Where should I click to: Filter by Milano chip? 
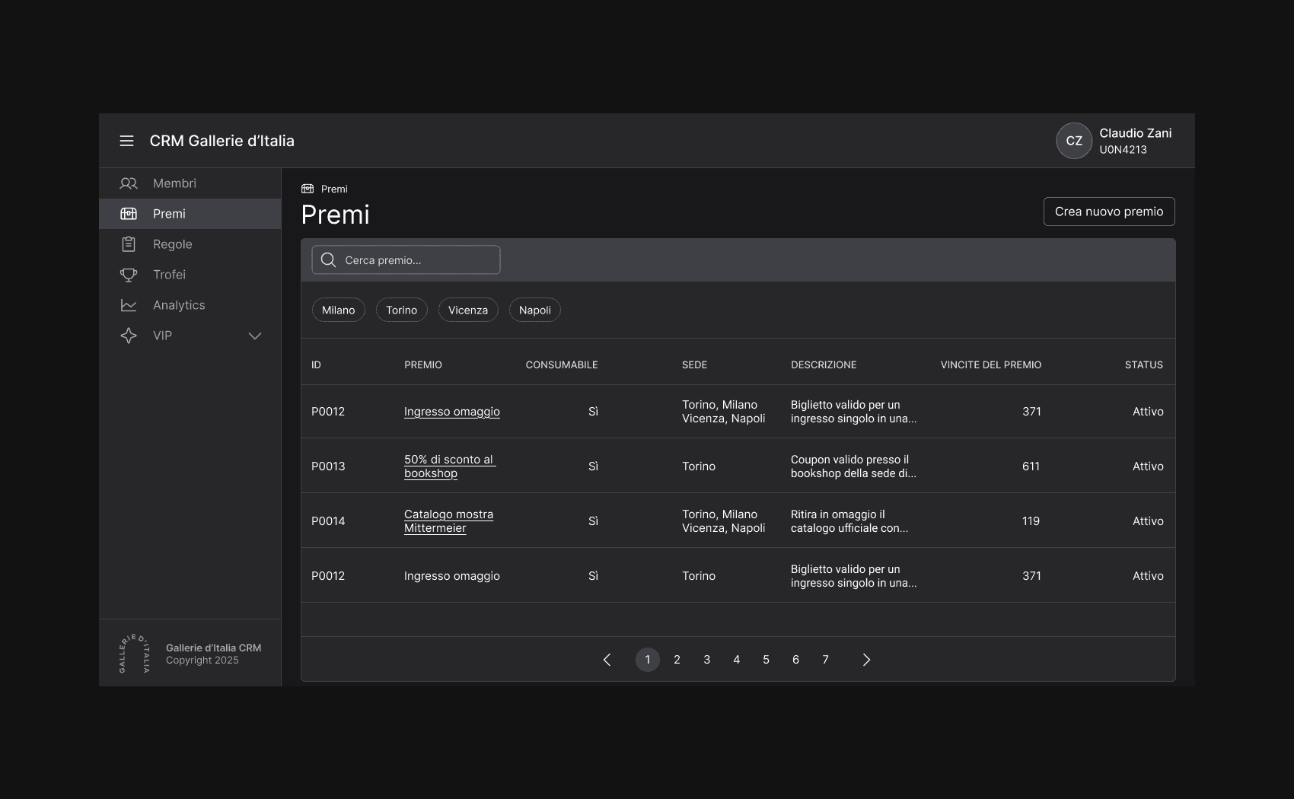click(x=339, y=310)
